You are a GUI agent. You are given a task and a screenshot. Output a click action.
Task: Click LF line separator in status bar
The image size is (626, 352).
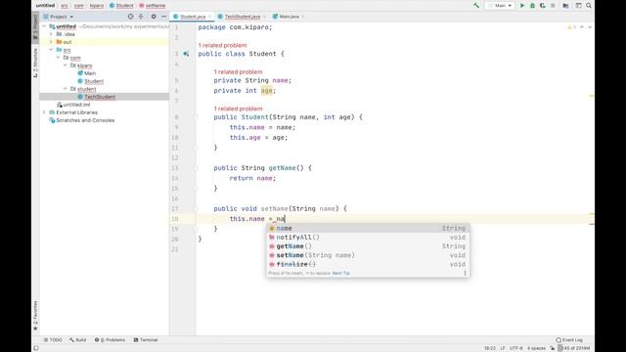click(x=503, y=348)
